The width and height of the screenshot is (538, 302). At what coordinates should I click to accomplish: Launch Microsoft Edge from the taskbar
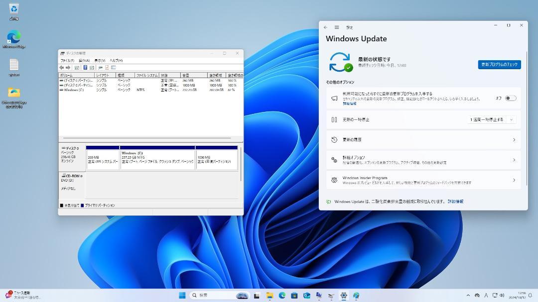(x=282, y=296)
